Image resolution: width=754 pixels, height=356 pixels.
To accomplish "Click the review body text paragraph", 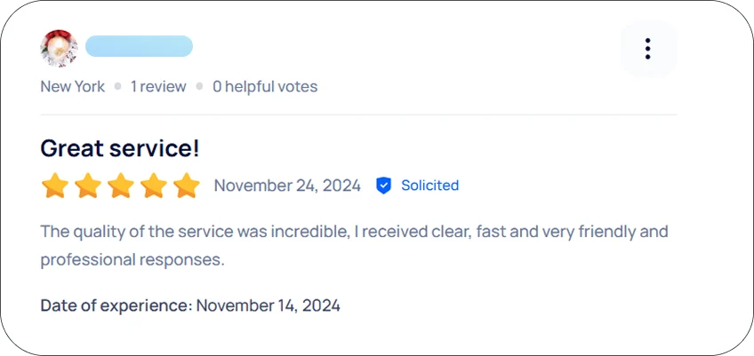I will 355,246.
